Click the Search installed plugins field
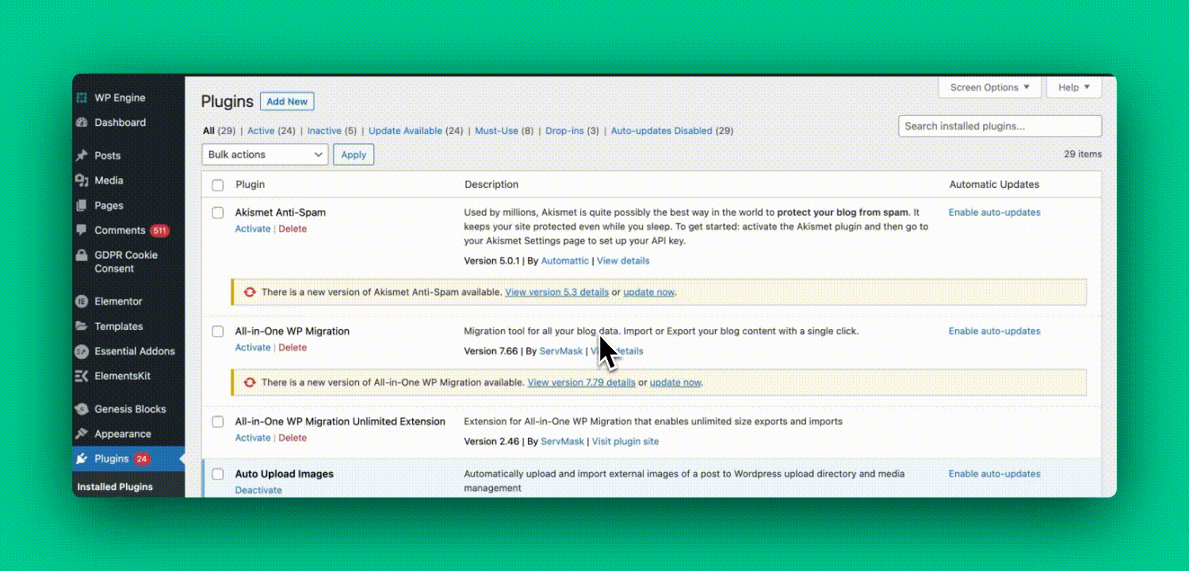This screenshot has width=1189, height=571. point(1000,126)
